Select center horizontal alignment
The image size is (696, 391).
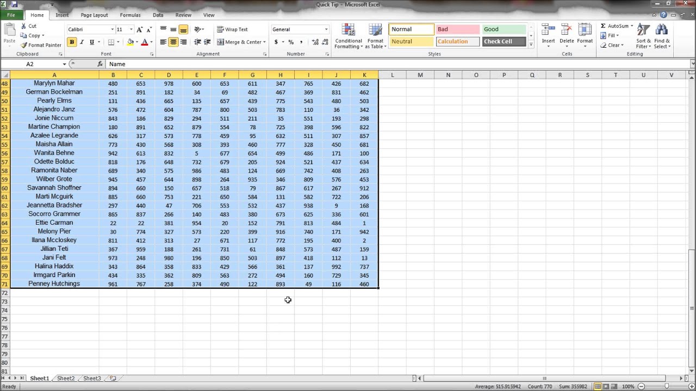tap(173, 42)
